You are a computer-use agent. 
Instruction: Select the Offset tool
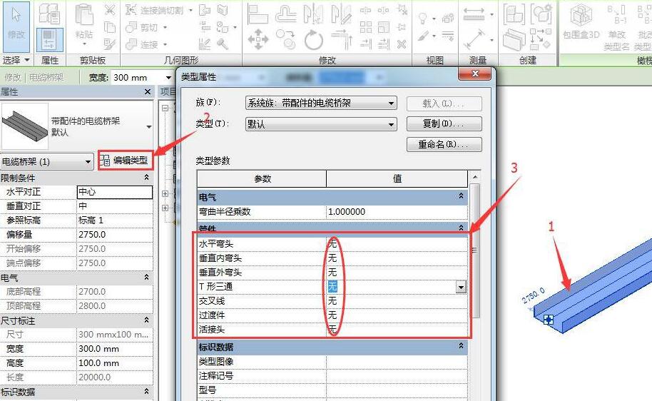click(286, 14)
